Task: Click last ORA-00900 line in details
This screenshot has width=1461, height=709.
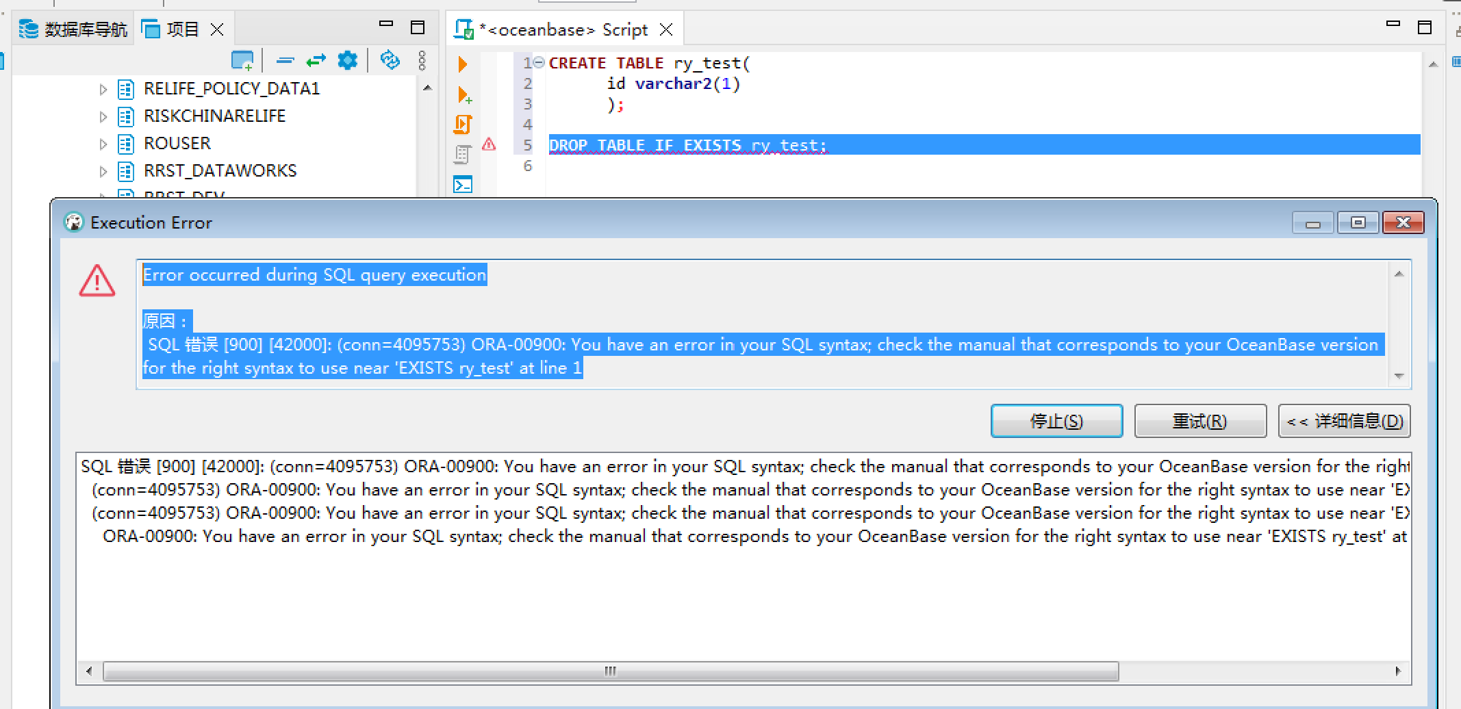Action: [754, 537]
